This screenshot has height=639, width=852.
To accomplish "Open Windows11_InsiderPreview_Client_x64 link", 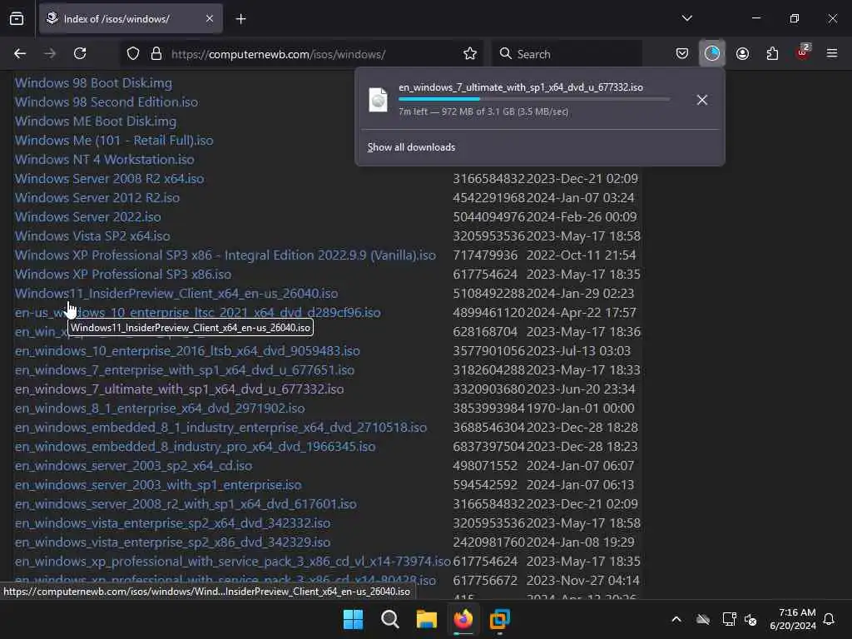I will 176,294.
